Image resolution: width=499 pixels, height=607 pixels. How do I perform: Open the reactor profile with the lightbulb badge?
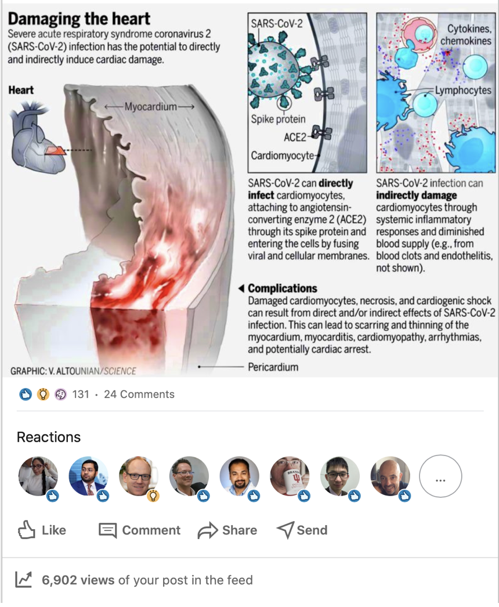pyautogui.click(x=139, y=476)
